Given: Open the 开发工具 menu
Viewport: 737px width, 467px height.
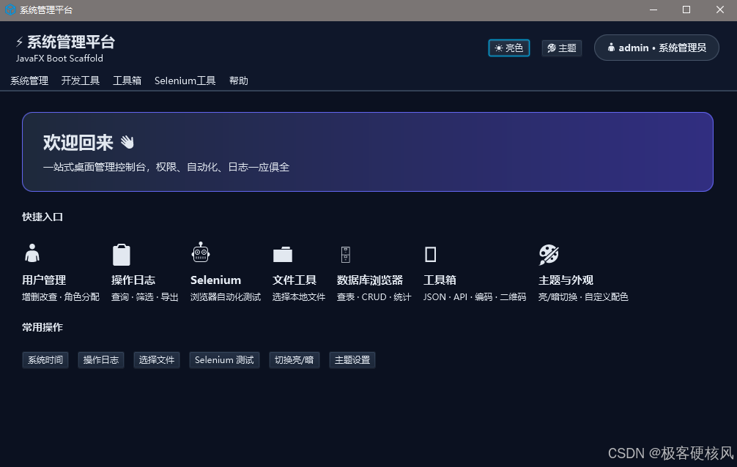Looking at the screenshot, I should (x=81, y=81).
